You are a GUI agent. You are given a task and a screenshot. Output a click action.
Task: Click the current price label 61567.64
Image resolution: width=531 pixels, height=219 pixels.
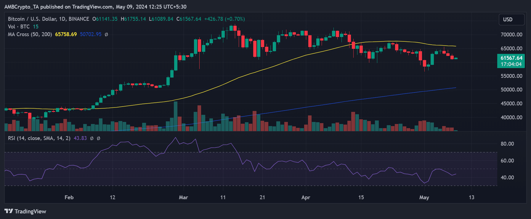pyautogui.click(x=511, y=58)
